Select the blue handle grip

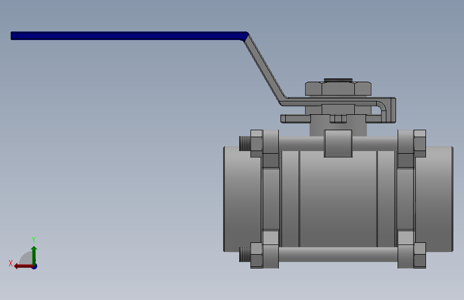[x=129, y=36]
